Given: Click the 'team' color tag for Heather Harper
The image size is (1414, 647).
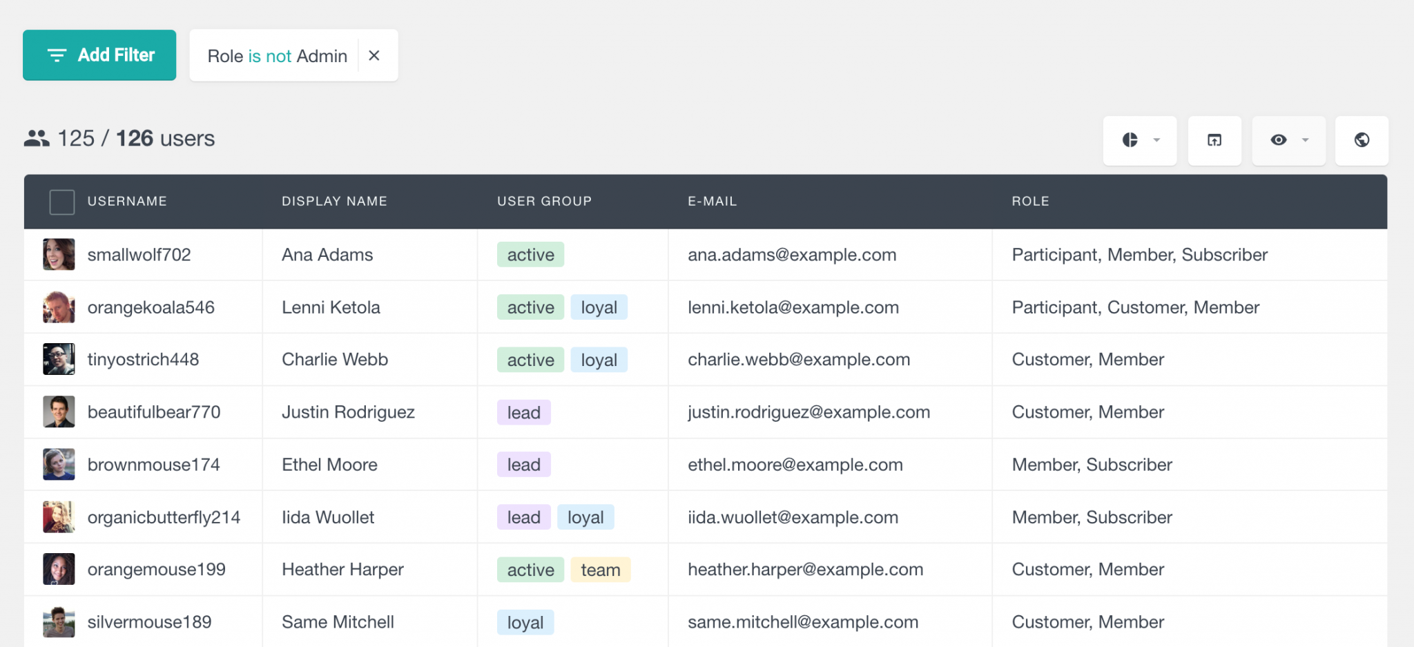Looking at the screenshot, I should pos(600,569).
